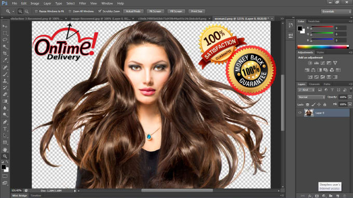Select the Path Selection tool

point(5,135)
